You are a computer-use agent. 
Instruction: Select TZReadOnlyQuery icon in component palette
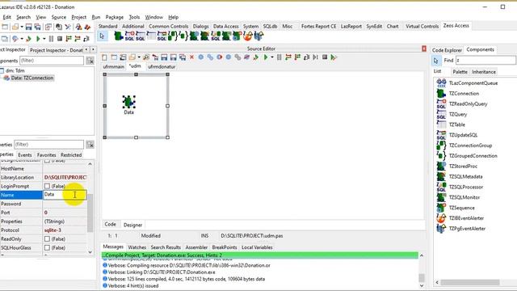coord(129,36)
